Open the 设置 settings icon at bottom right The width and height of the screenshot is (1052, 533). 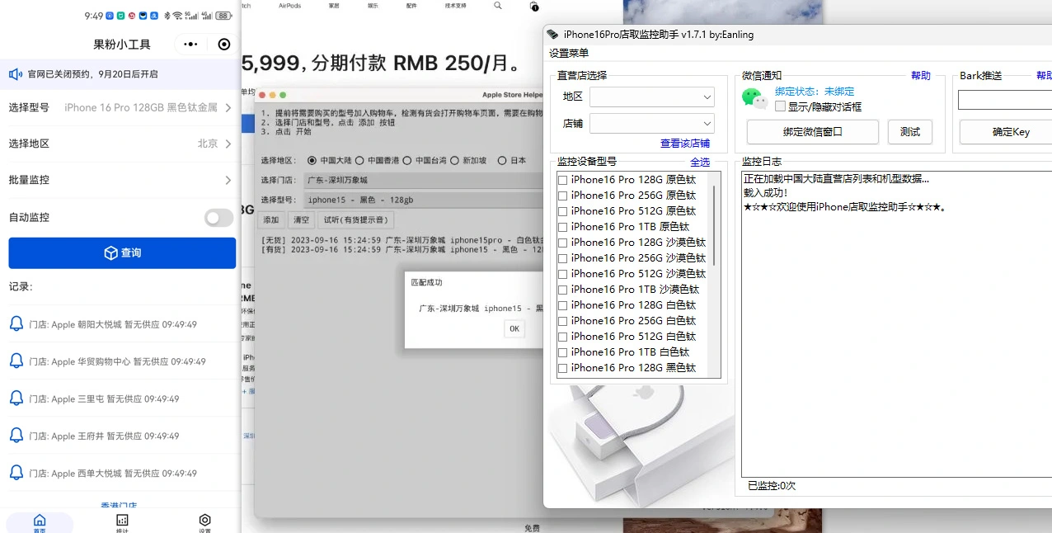coord(204,521)
